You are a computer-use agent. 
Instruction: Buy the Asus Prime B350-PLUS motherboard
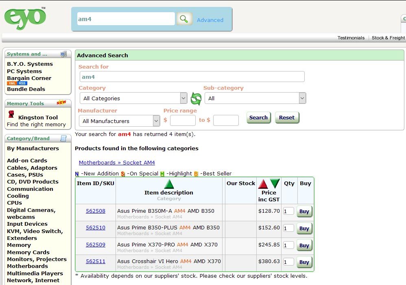click(x=304, y=229)
